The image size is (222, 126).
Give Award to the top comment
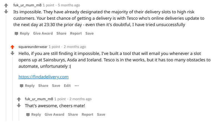pos(43,33)
